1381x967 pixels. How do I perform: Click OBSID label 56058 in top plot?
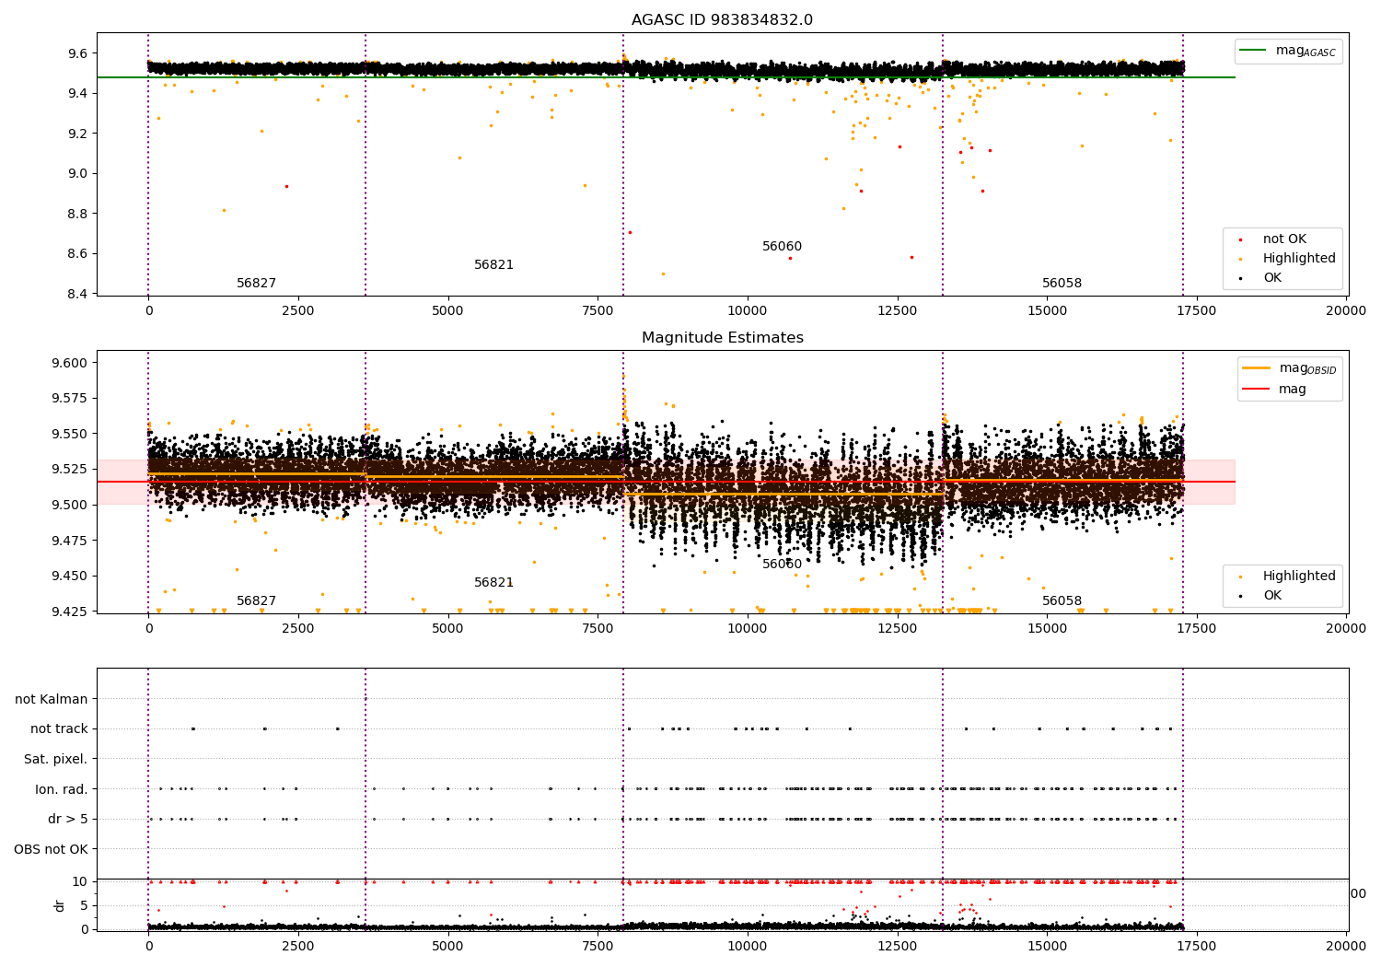tap(1062, 283)
